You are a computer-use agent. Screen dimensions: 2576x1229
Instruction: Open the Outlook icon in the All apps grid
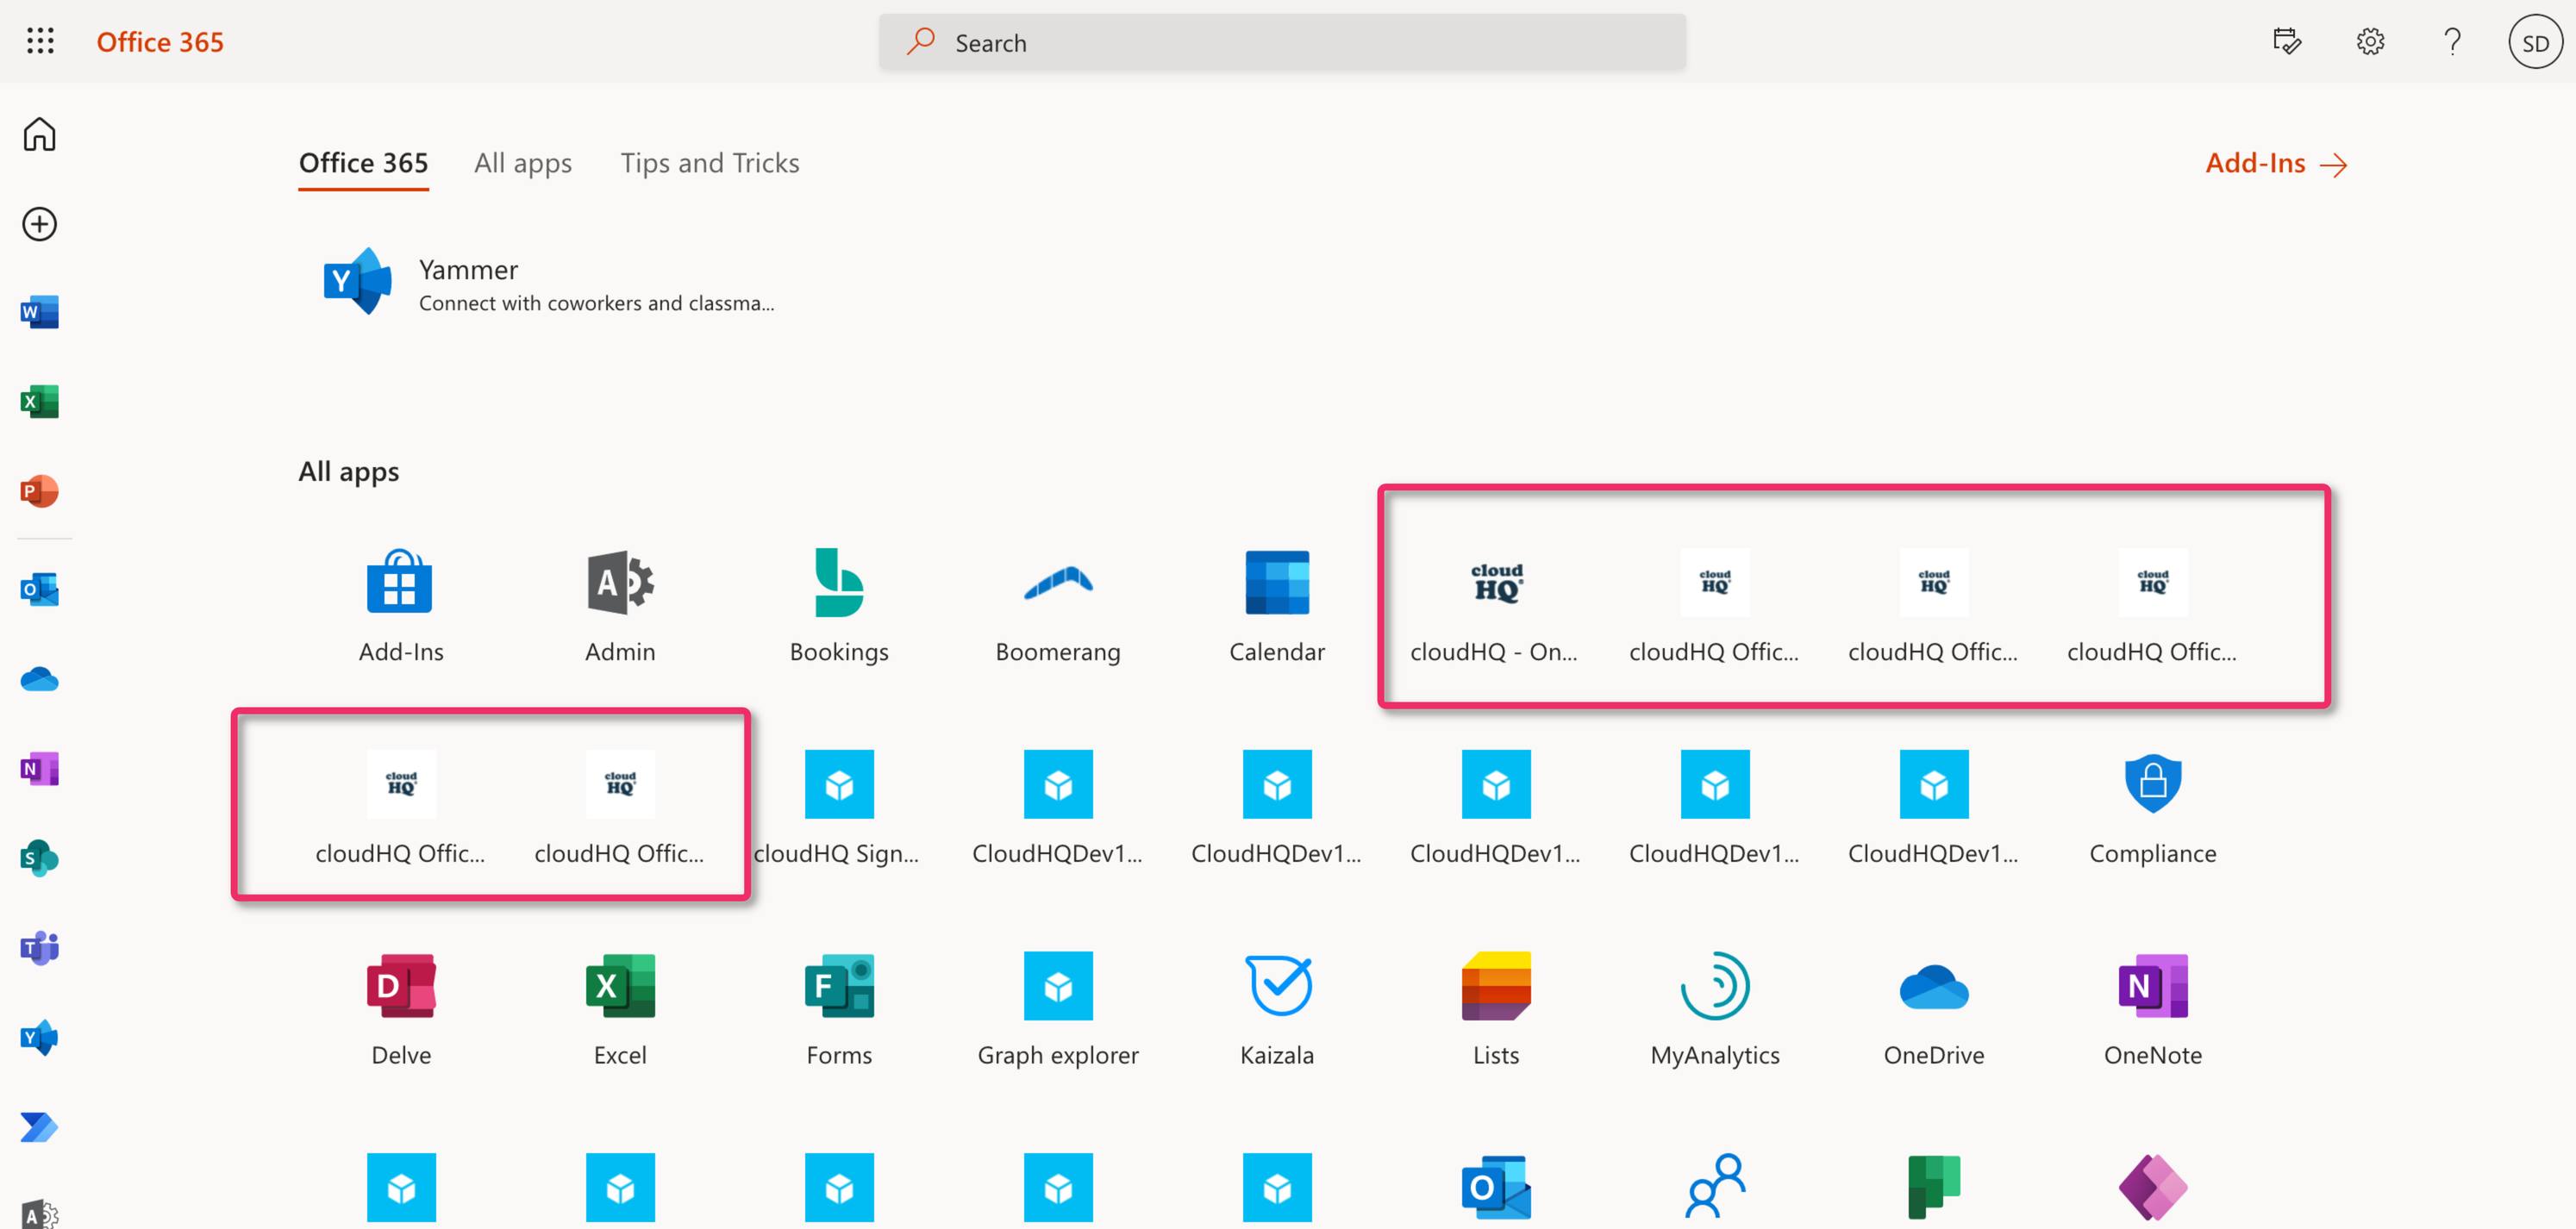(1496, 1188)
